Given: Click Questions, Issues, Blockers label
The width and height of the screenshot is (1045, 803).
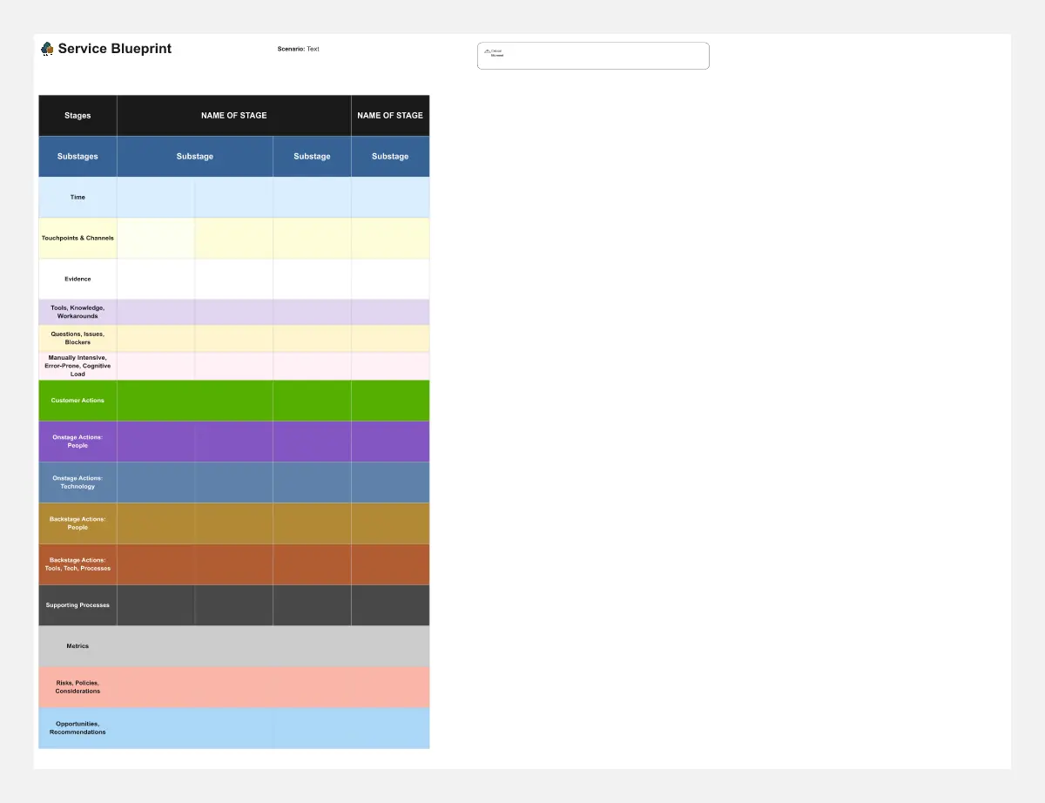Looking at the screenshot, I should 78,338.
